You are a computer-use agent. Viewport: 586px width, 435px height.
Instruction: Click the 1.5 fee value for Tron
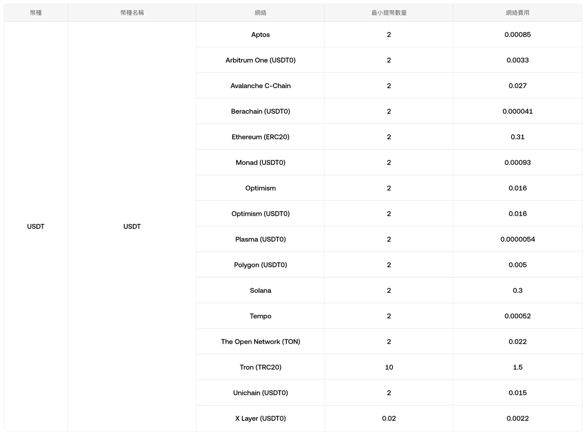coord(517,367)
